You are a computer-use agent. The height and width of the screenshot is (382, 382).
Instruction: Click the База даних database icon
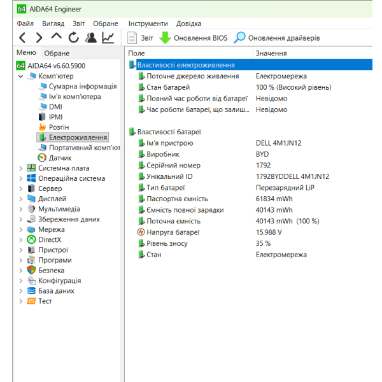tap(31, 291)
